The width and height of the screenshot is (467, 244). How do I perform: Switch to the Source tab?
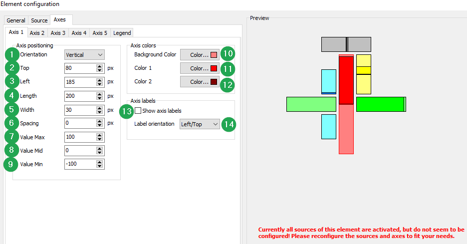(x=39, y=20)
